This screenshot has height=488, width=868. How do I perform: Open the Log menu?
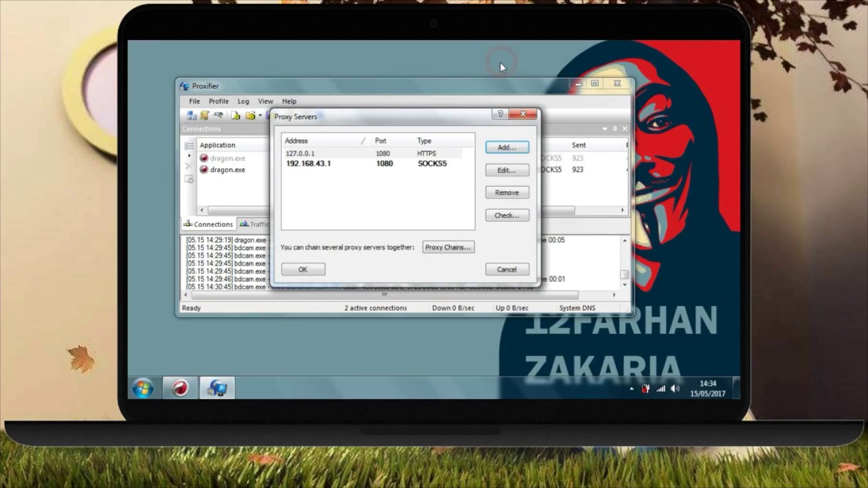[243, 101]
